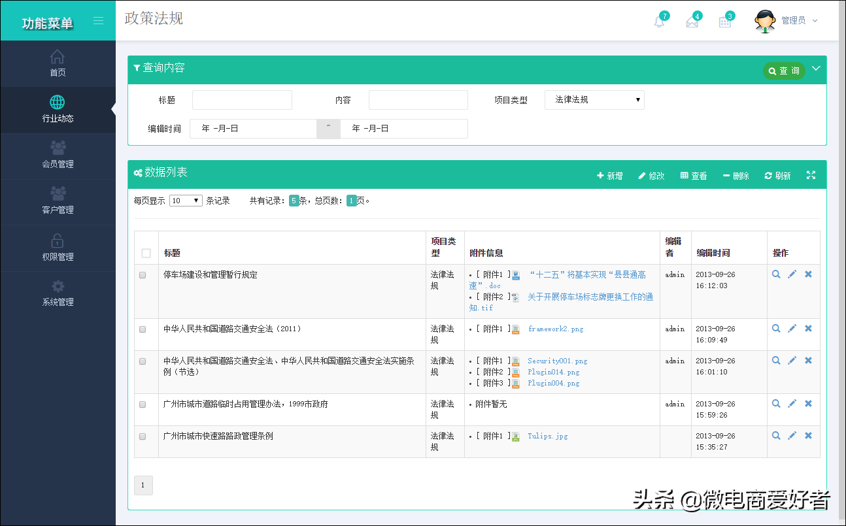
Task: Click 查看 in data list toolbar
Action: [694, 176]
